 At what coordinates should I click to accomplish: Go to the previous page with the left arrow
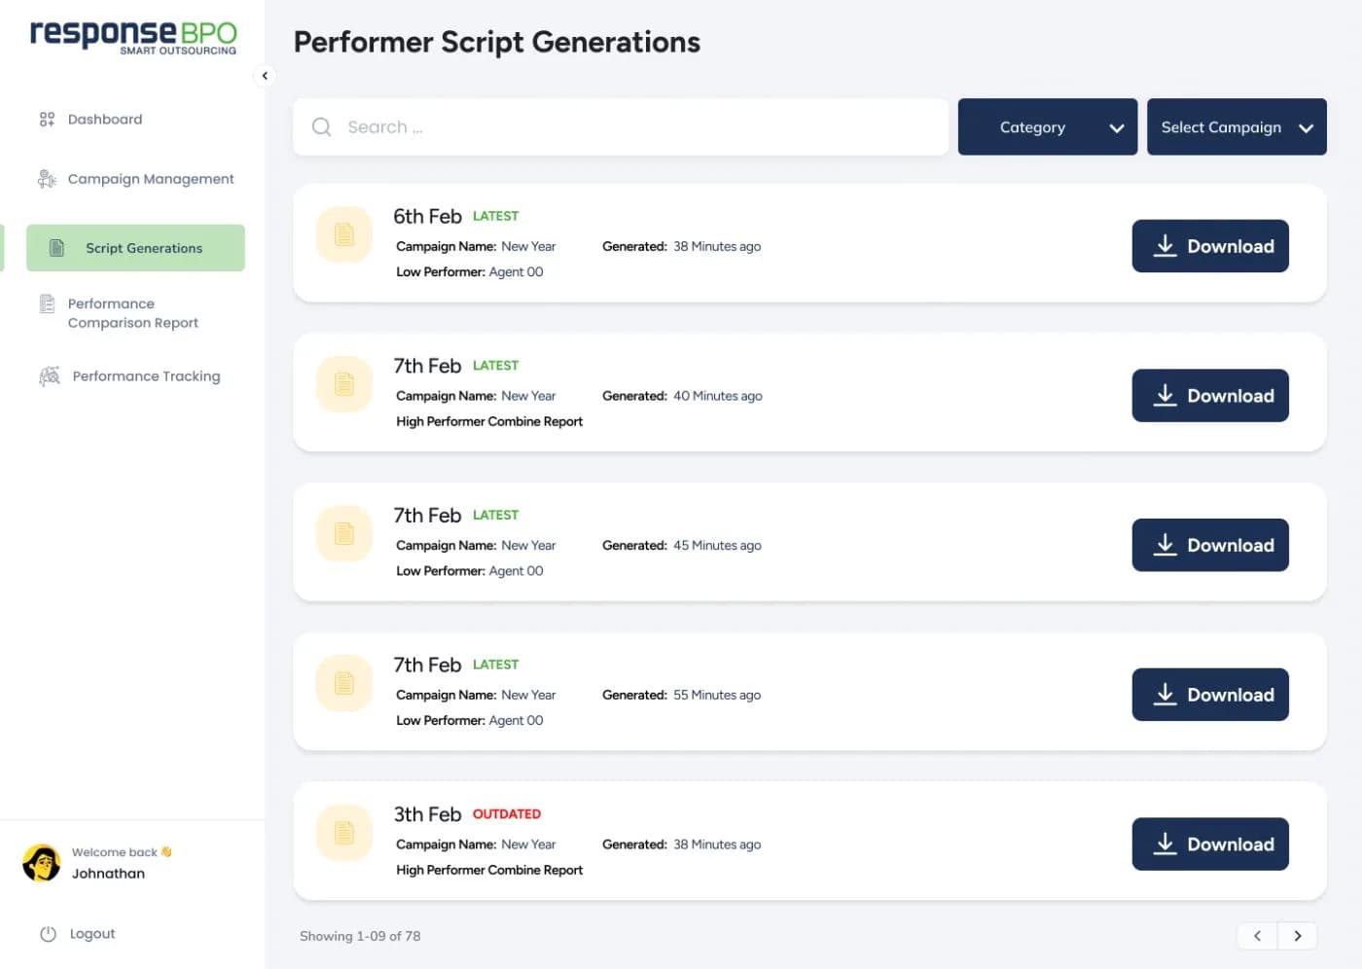pos(1257,936)
